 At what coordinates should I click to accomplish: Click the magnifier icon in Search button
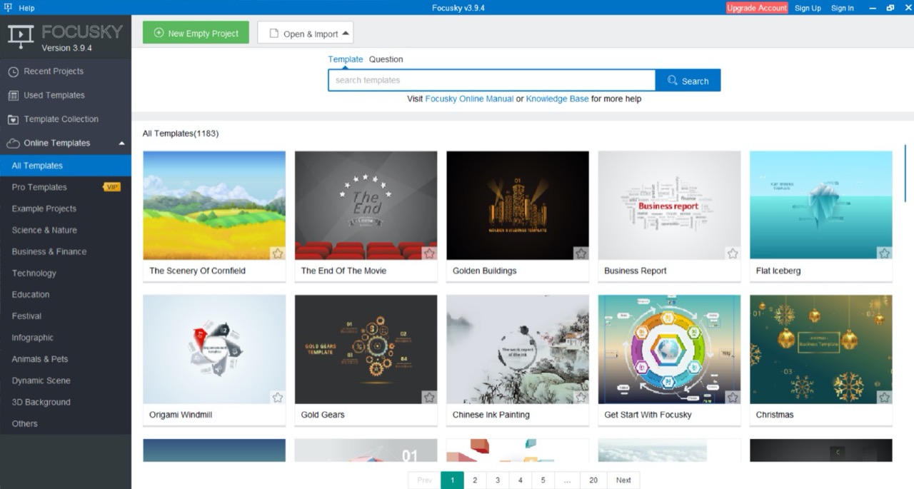(x=672, y=81)
